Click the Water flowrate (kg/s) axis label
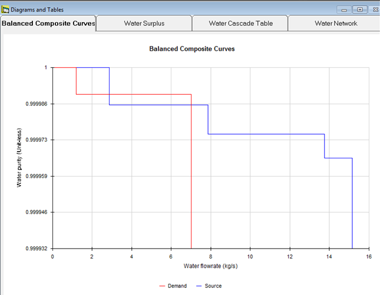This screenshot has width=380, height=295. (x=210, y=266)
